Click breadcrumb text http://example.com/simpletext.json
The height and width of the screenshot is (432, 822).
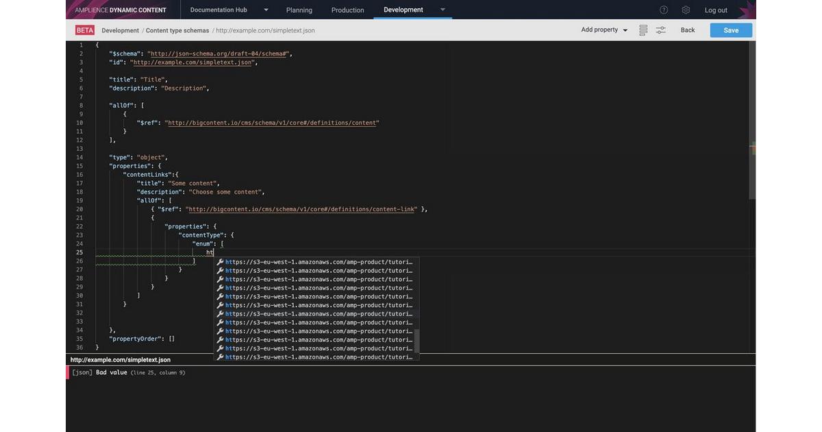pos(265,30)
